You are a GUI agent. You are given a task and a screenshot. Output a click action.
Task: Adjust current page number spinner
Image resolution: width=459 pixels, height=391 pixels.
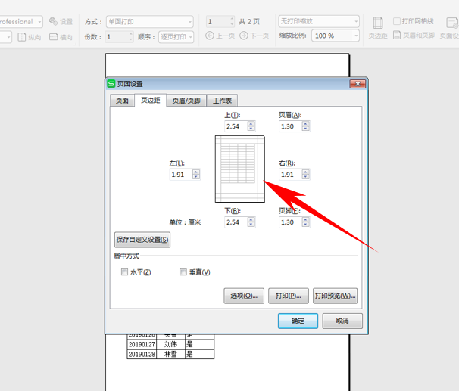pos(232,22)
